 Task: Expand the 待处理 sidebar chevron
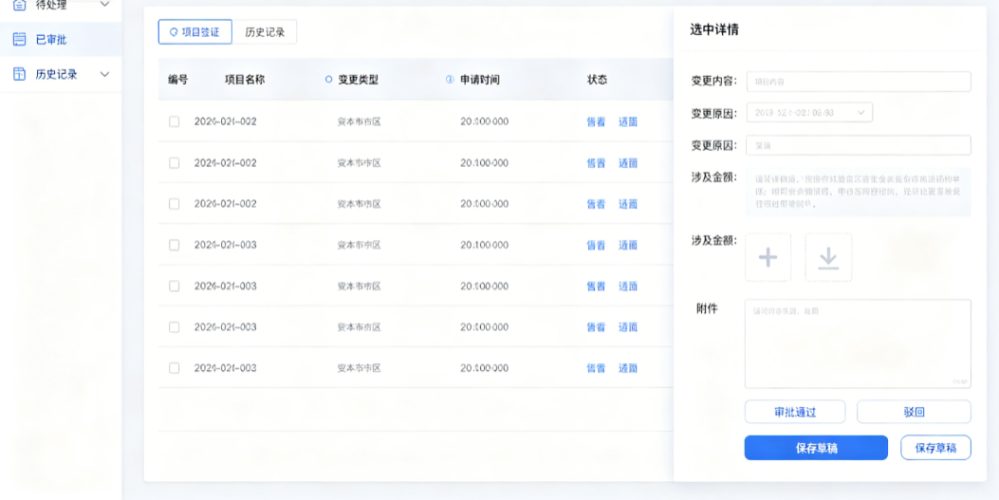(x=105, y=5)
